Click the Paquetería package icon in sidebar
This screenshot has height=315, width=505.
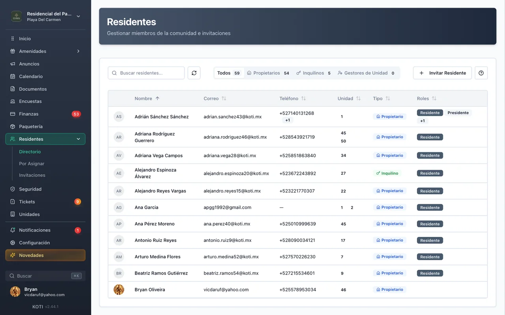tap(13, 126)
